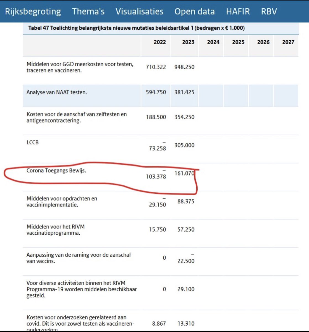Open the Thema's menu item

pyautogui.click(x=88, y=11)
